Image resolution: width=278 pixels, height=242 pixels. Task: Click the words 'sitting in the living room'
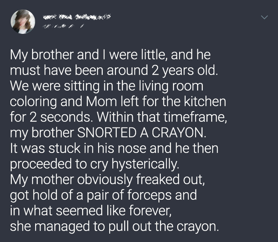click(x=133, y=86)
